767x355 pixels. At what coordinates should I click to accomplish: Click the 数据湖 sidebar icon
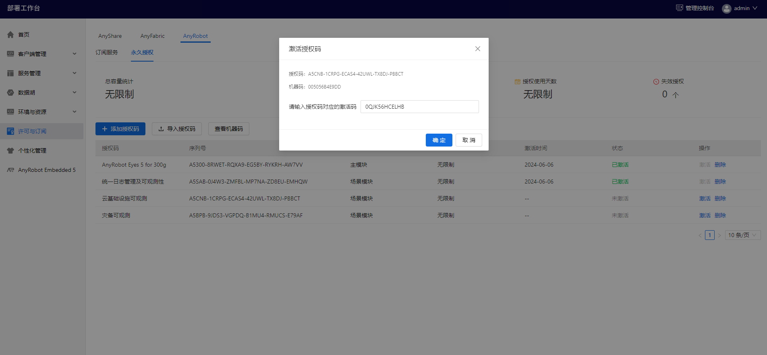(10, 93)
